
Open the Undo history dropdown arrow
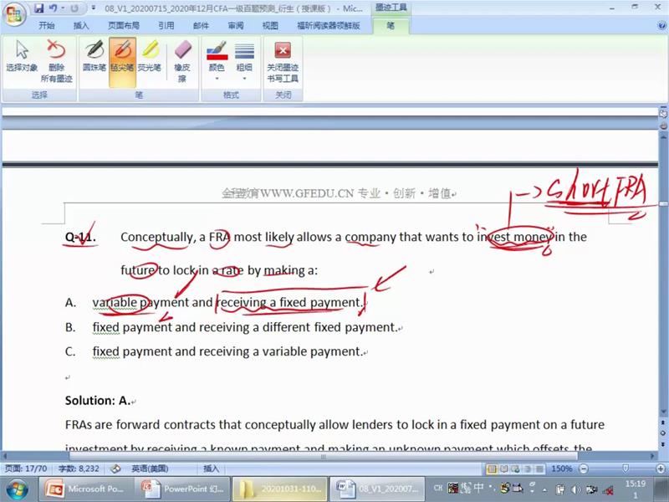[x=63, y=8]
